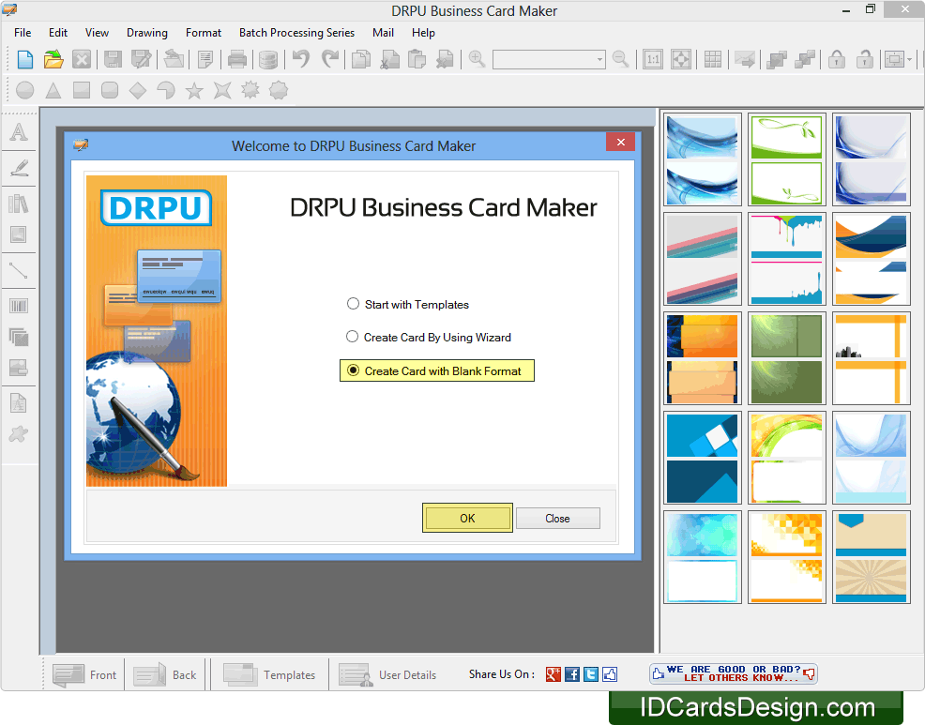Select the ellipse shape tool
This screenshot has width=925, height=725.
24,90
